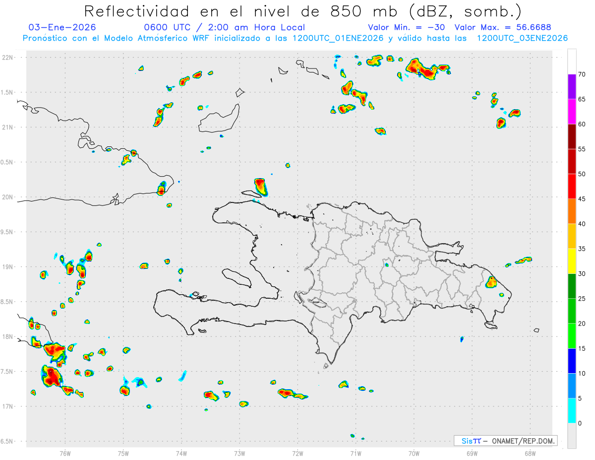Click the dark red 55-60 dBZ colorbar segment
Viewport: 595px width, 460px height.
[572, 136]
